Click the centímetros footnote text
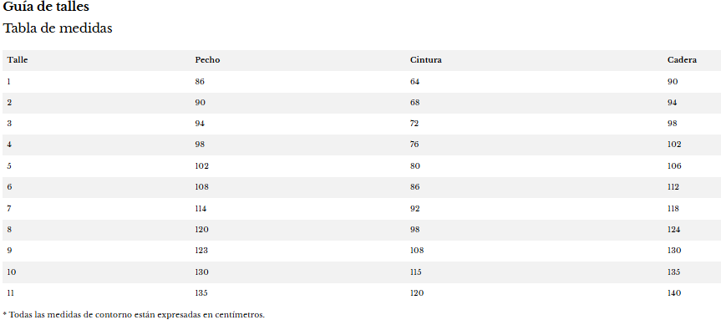721x325 pixels. pos(134,315)
